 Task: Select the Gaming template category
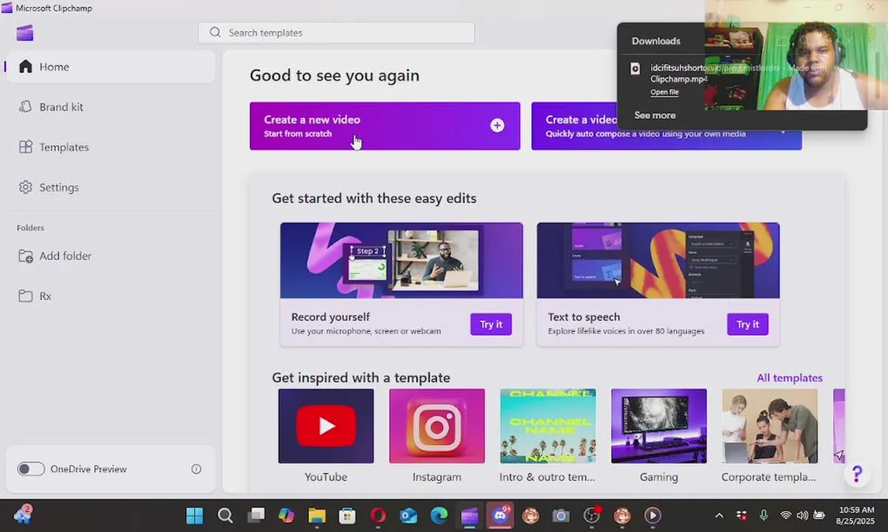[659, 426]
